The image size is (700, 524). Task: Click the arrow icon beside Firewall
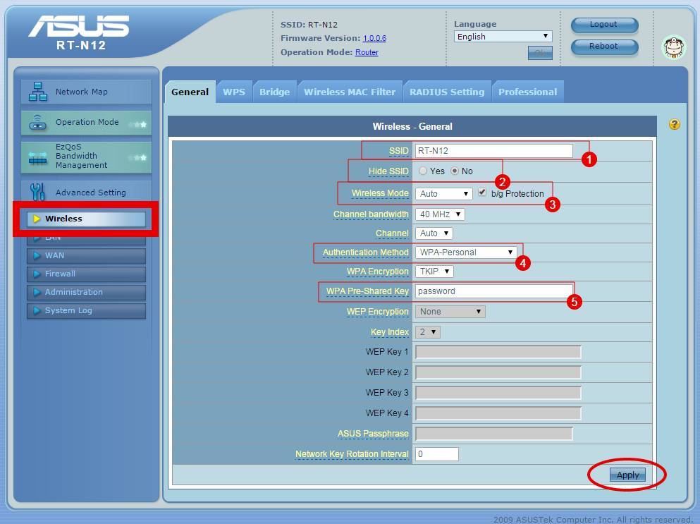(x=37, y=274)
